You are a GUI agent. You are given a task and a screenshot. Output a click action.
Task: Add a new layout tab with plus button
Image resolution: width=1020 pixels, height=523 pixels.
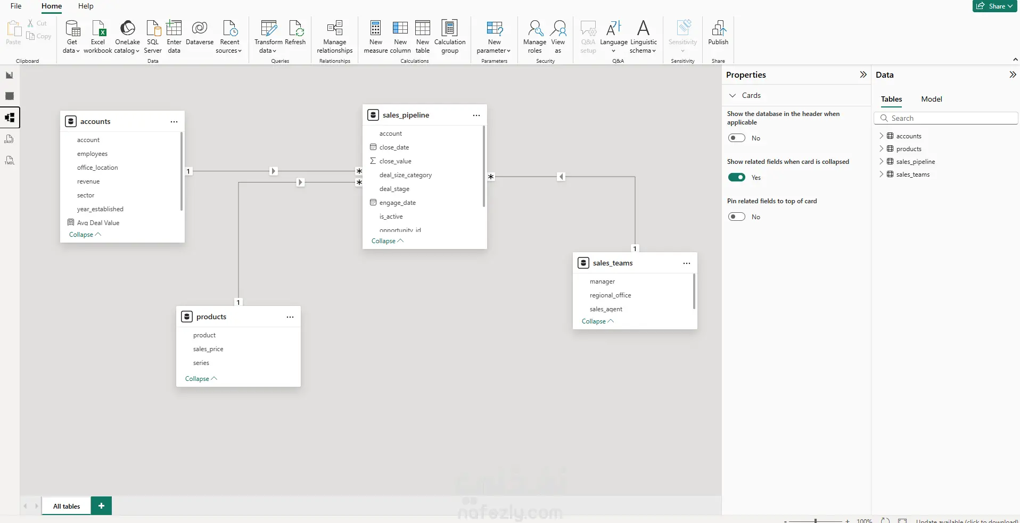point(101,506)
